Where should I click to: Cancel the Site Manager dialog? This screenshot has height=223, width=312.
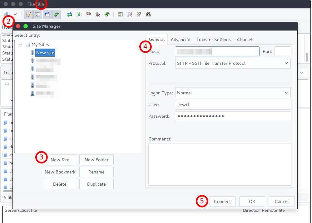[282, 202]
